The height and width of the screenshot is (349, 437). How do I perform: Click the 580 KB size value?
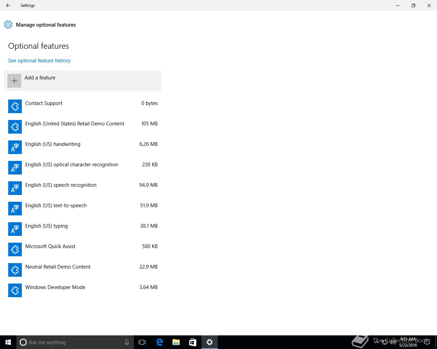tap(150, 246)
